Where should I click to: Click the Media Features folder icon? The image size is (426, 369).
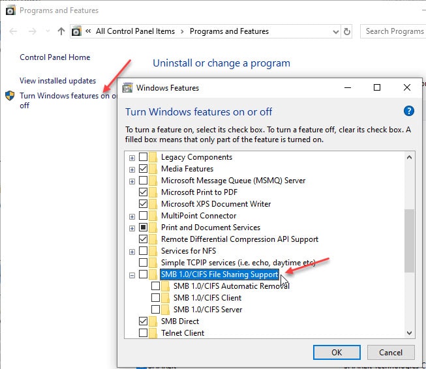pyautogui.click(x=153, y=169)
